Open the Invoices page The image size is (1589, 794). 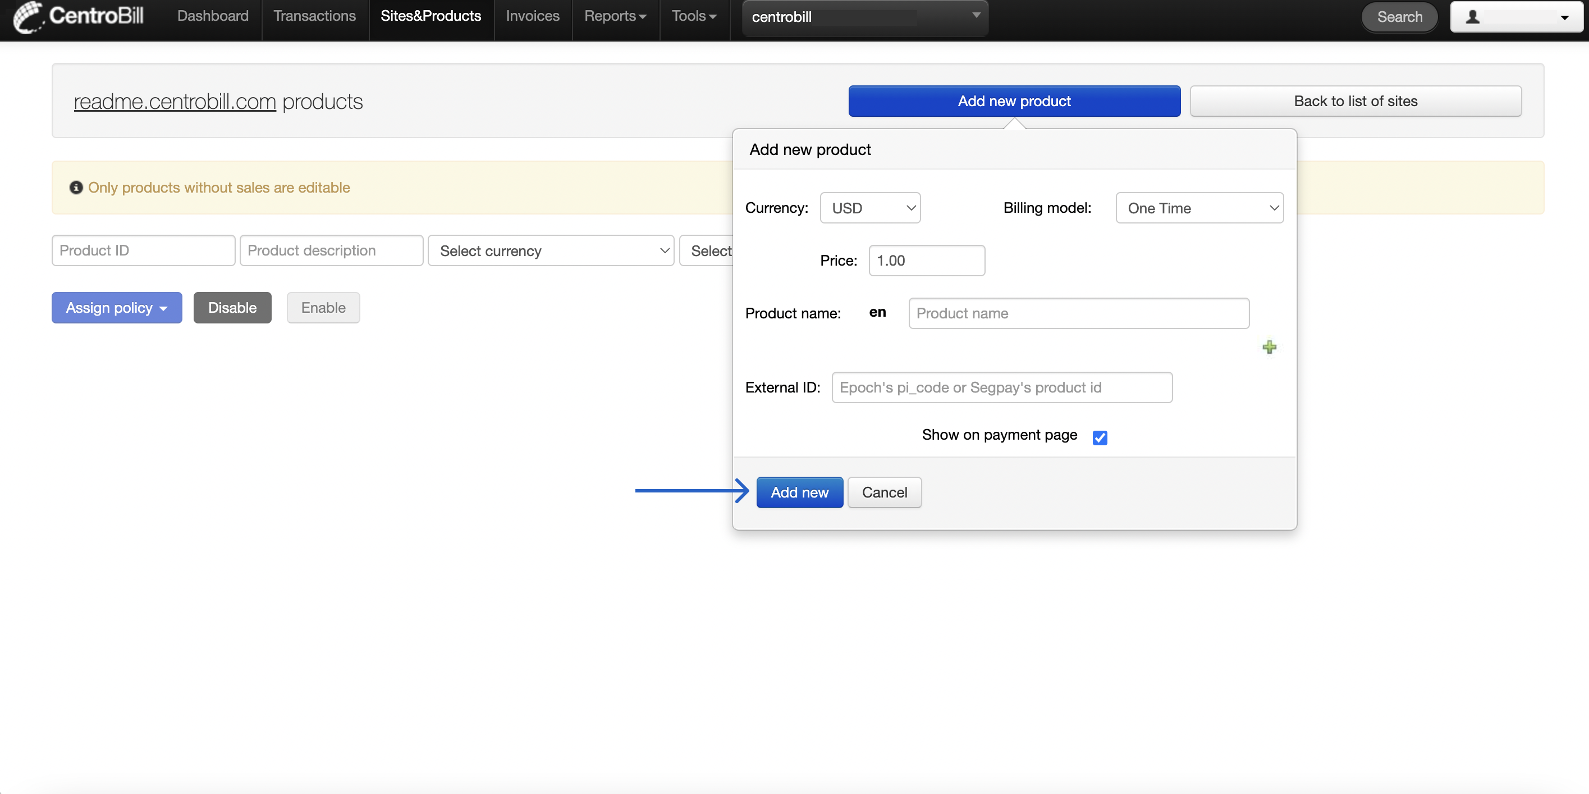(532, 16)
